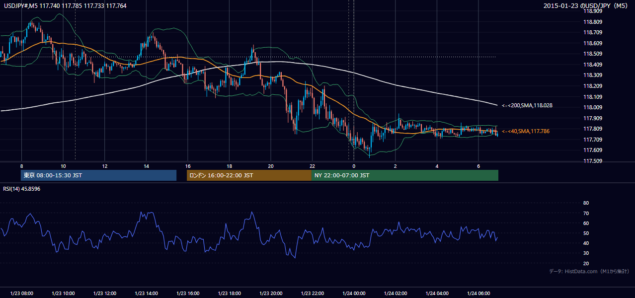Click hour 2 on price chart time axis

395,166
